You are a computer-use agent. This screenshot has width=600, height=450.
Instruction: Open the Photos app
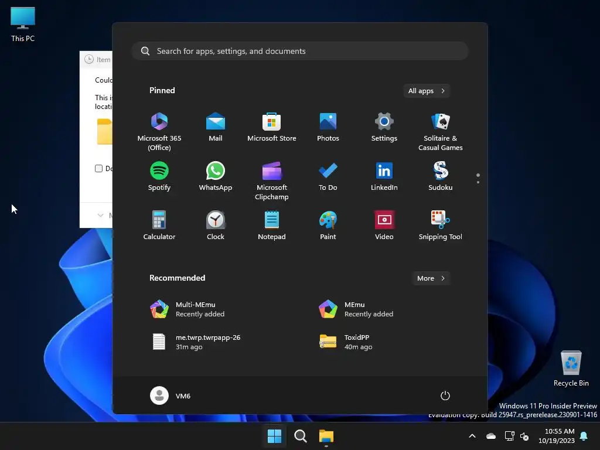click(x=328, y=127)
